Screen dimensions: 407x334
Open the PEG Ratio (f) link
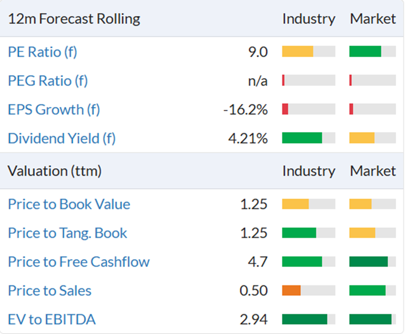48,80
